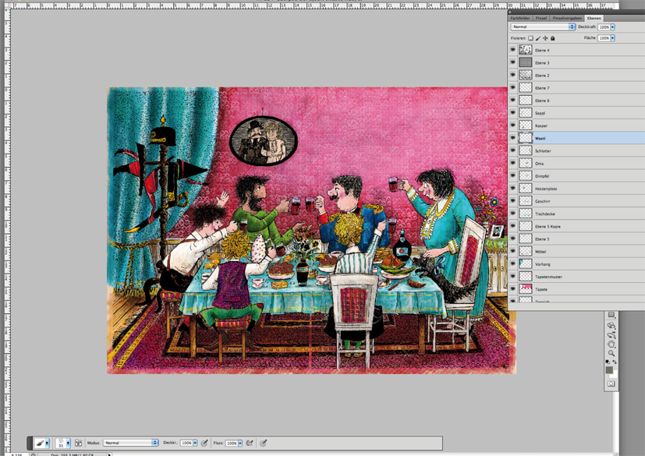Click the lock-all padlock icon
Viewport: 645px width, 456px height.
(x=553, y=38)
